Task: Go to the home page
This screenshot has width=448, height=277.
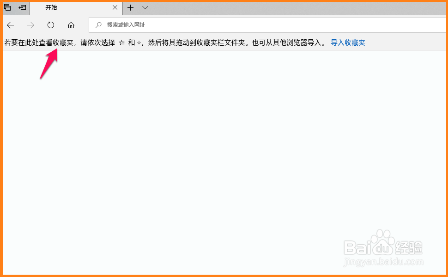Action: (x=71, y=25)
